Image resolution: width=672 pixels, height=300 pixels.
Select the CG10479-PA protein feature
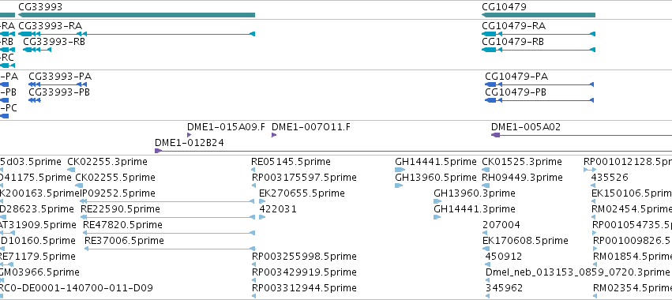coord(539,84)
